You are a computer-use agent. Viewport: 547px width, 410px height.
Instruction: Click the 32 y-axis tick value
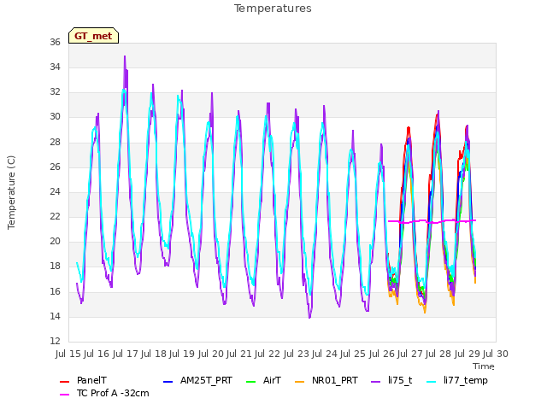coord(55,92)
